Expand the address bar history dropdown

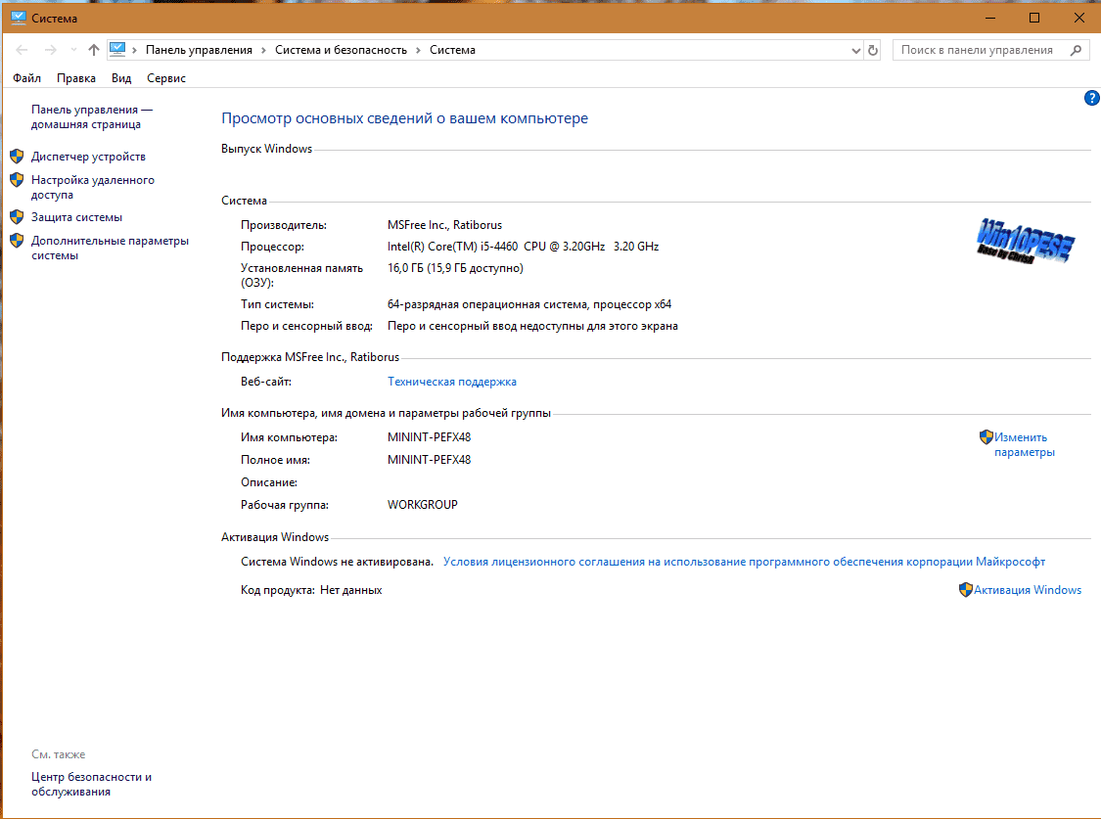pyautogui.click(x=855, y=50)
